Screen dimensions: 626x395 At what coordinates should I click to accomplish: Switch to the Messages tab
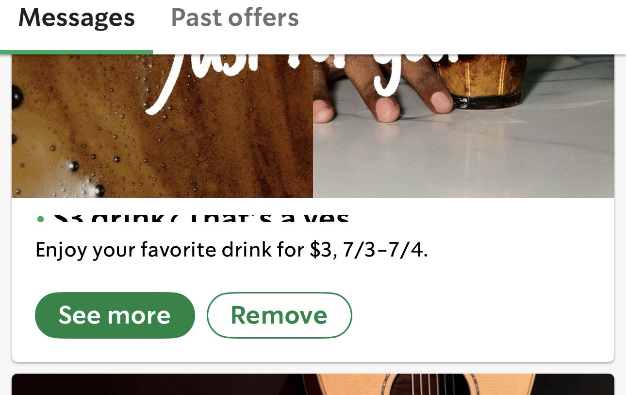77,18
